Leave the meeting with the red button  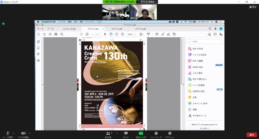pyautogui.click(x=252, y=135)
